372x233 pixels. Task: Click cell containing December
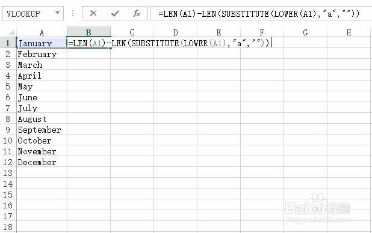(x=42, y=162)
